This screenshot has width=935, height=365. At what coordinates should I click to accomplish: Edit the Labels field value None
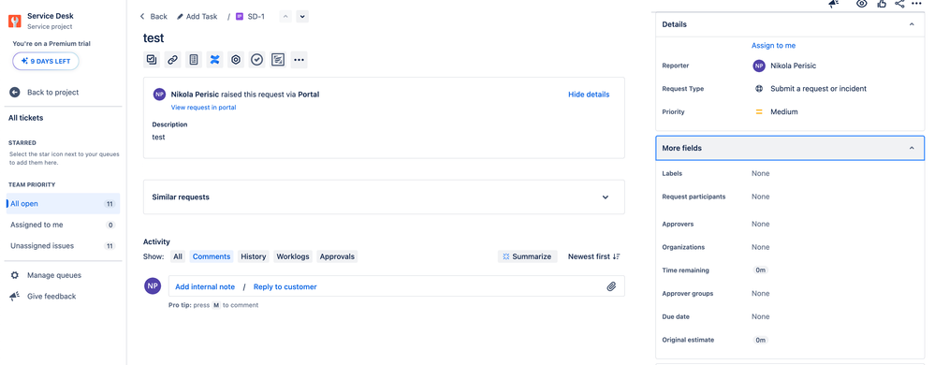(x=760, y=173)
